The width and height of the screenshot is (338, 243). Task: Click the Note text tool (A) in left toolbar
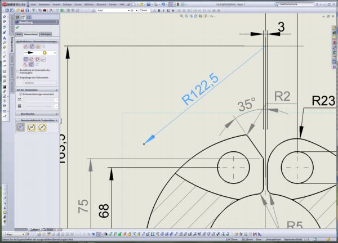pyautogui.click(x=5, y=38)
